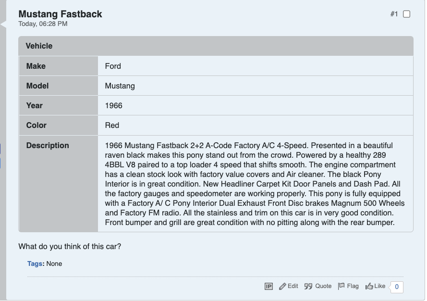Open the Tags link

[x=35, y=263]
